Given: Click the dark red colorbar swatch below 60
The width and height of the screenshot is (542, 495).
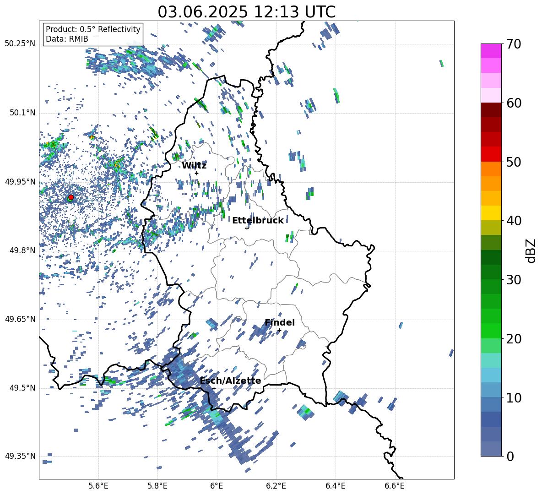Looking at the screenshot, I should [491, 110].
